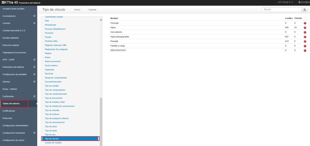310x146 pixels.
Task: Open the Tipo de cambio table link
Action: 52,86
